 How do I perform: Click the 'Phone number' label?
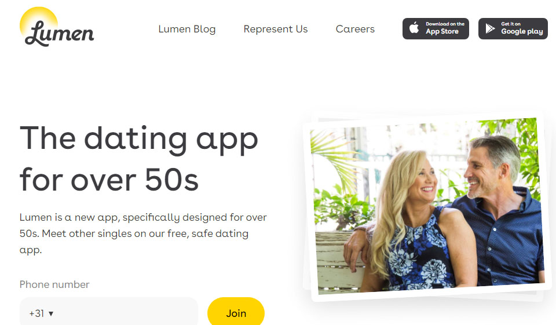(x=54, y=284)
